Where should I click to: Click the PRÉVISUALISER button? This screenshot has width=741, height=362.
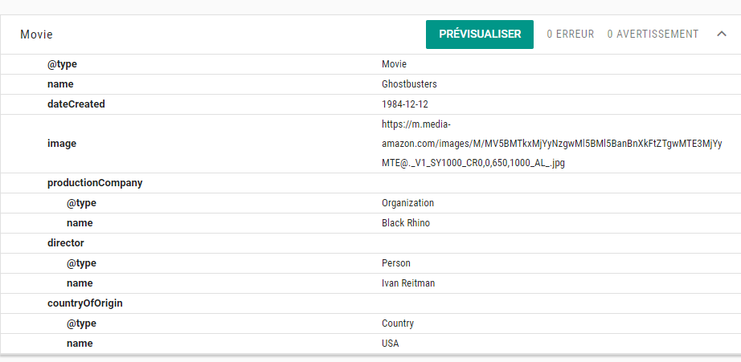click(479, 35)
